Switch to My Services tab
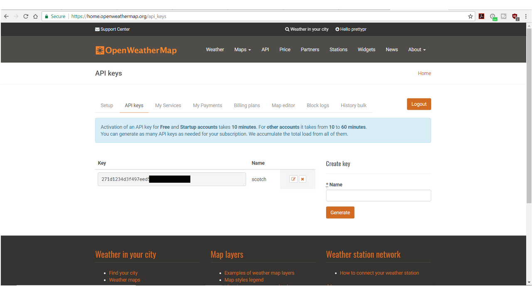The height and width of the screenshot is (299, 532). [x=168, y=105]
